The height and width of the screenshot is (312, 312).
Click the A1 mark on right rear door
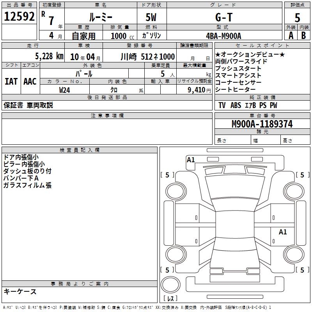(x=283, y=232)
